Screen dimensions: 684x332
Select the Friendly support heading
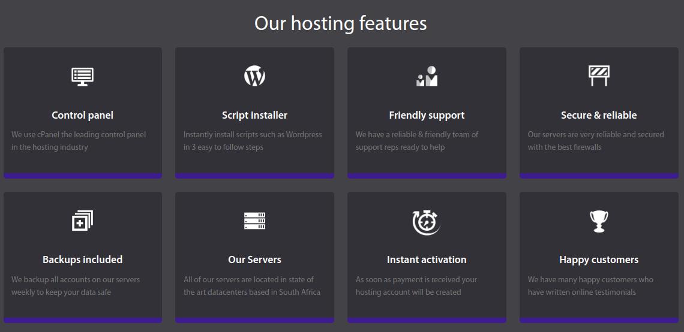[x=427, y=116]
